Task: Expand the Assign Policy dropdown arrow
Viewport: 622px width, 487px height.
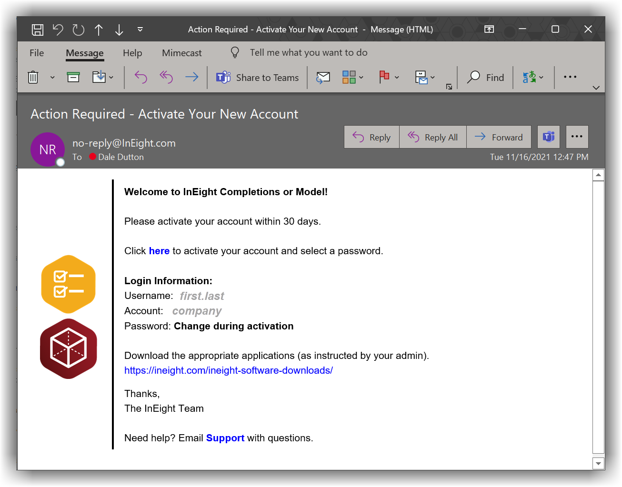Action: click(x=432, y=77)
